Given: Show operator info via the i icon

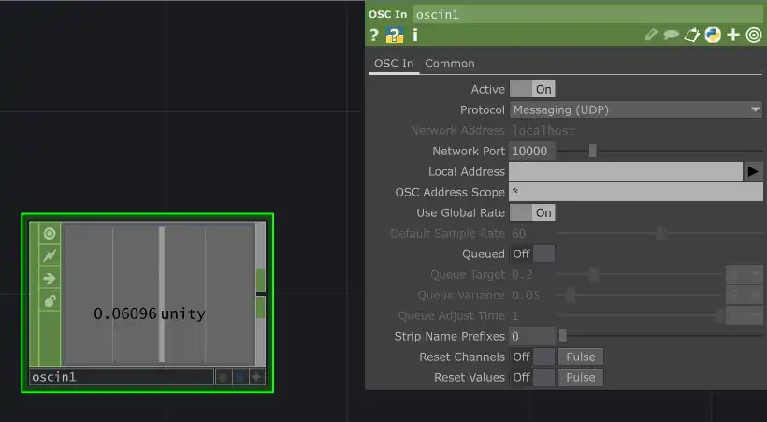Looking at the screenshot, I should point(414,36).
